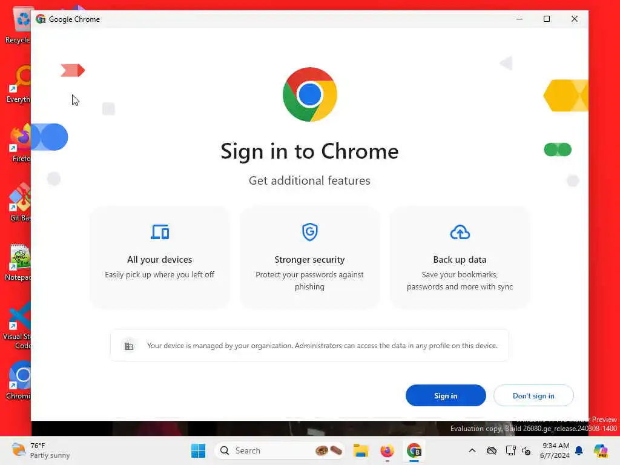This screenshot has width=620, height=465.
Task: Click the 'Sign in to Chrome' heading
Action: (309, 151)
